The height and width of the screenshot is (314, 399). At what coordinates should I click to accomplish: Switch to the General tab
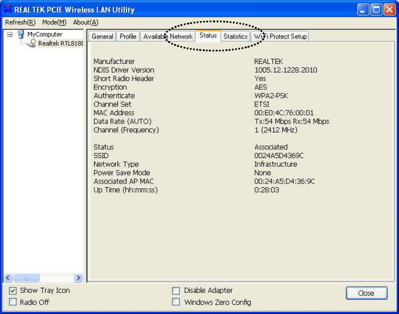pos(102,36)
